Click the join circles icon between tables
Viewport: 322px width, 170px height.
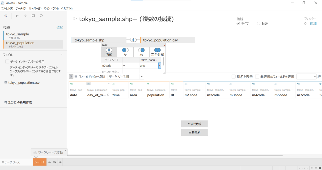point(133,40)
